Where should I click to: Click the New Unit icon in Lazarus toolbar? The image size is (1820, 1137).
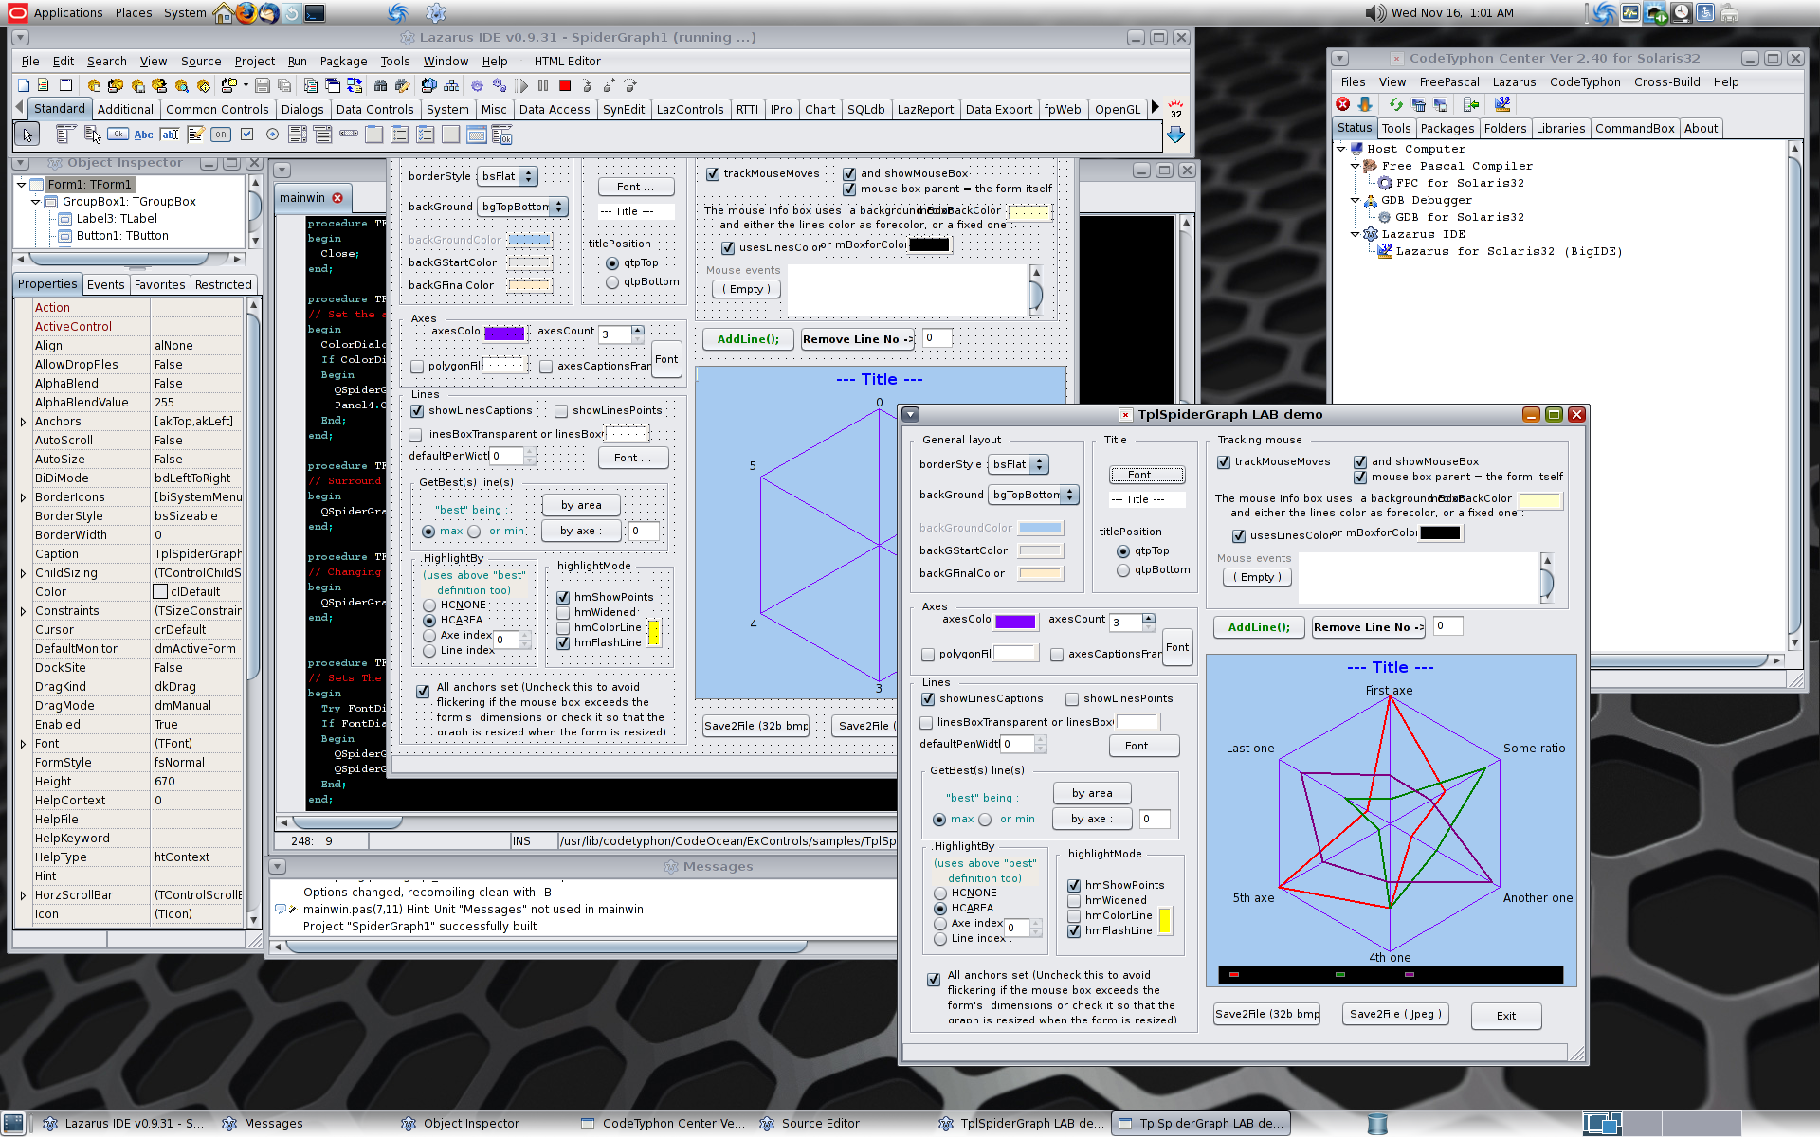point(43,85)
